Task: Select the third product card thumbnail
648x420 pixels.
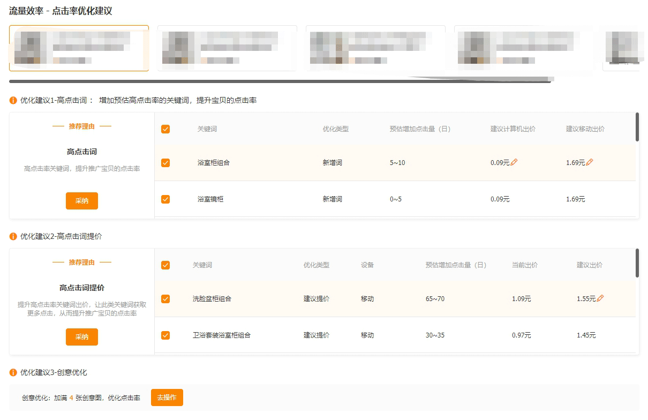Action: tap(375, 48)
